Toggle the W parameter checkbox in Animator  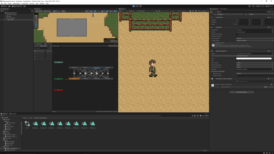45,51
